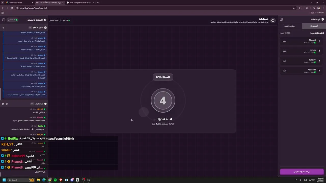
Task: Click the info icon beside سجل النظام
Action: click(x=45, y=27)
